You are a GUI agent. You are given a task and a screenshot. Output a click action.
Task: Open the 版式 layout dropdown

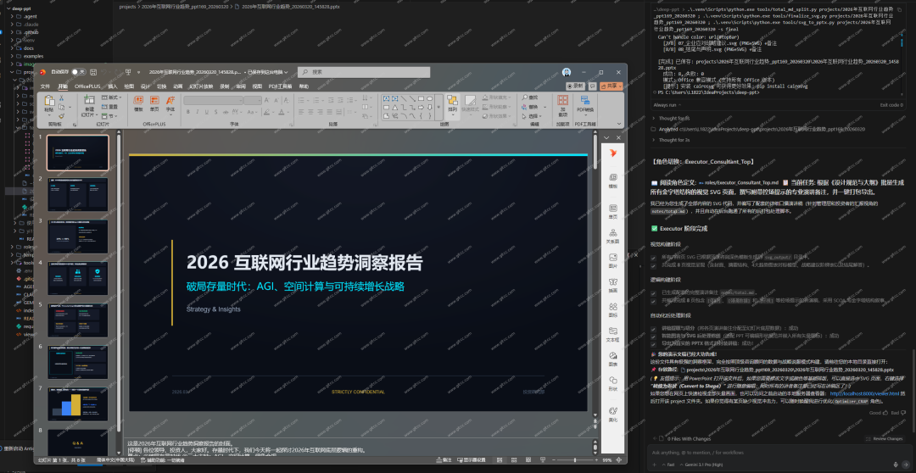click(113, 97)
